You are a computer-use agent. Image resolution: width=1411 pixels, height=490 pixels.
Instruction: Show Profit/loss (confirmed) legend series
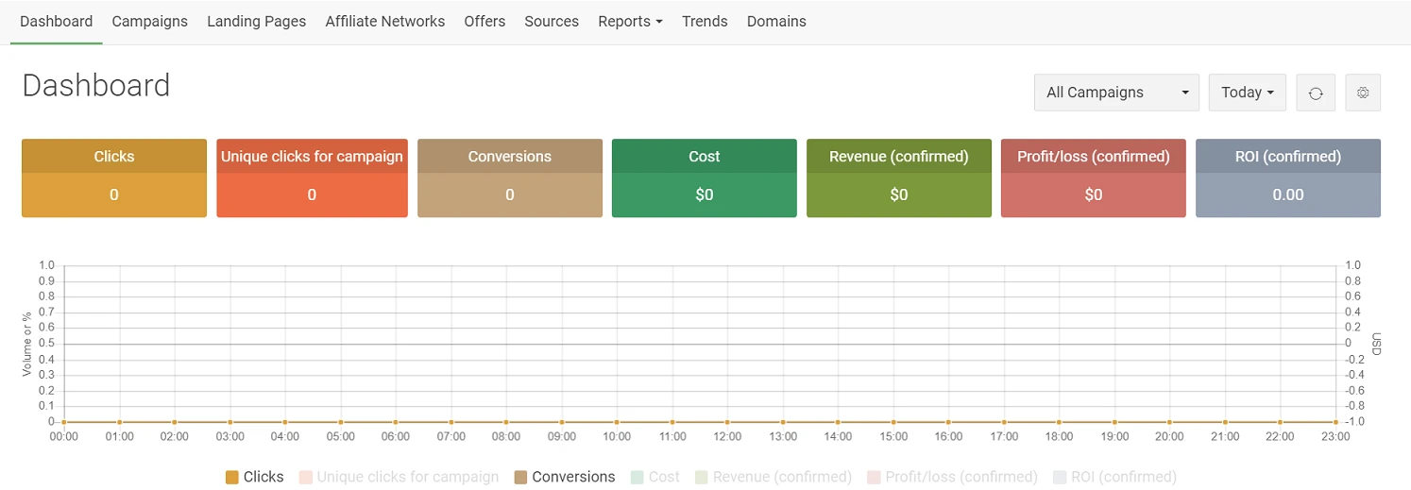(x=952, y=477)
